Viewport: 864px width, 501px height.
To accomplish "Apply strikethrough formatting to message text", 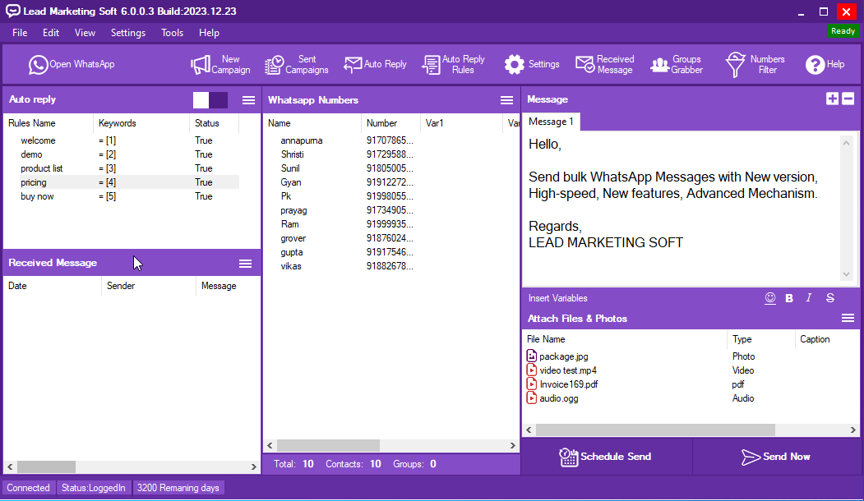I will tap(829, 298).
